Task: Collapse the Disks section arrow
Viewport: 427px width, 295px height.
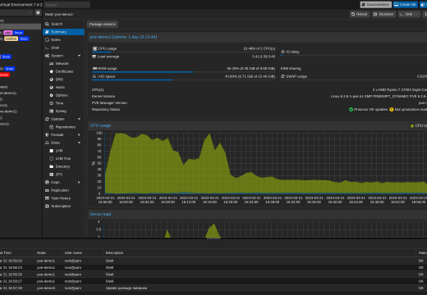Action: point(79,143)
